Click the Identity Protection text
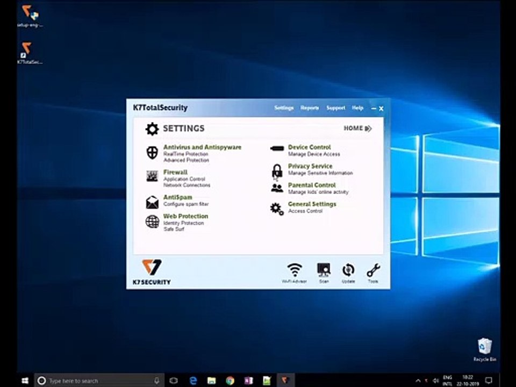Screen dimensions: 516x387 point(184,223)
